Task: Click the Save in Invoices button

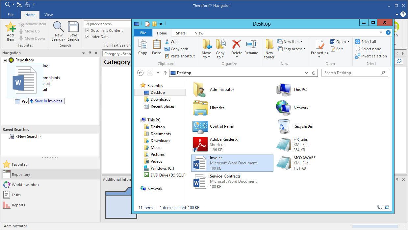Action: pyautogui.click(x=46, y=101)
